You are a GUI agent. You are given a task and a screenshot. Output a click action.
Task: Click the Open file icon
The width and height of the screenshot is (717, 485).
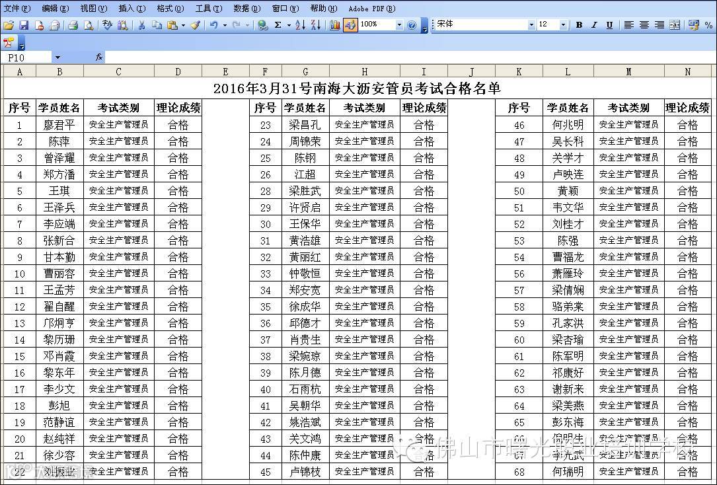point(8,26)
